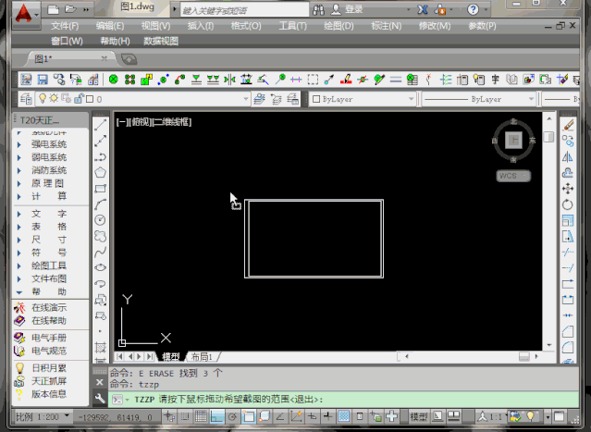Select the Revision cloud tool
591x432 pixels.
[100, 236]
